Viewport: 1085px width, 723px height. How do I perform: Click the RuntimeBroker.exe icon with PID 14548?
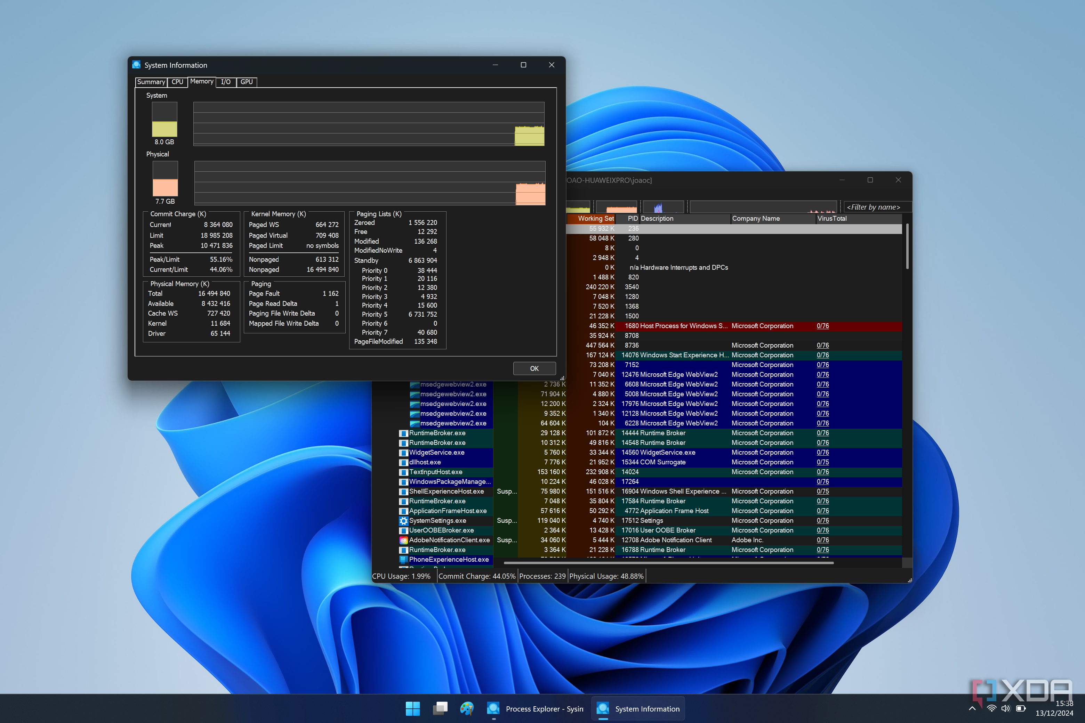pos(404,442)
